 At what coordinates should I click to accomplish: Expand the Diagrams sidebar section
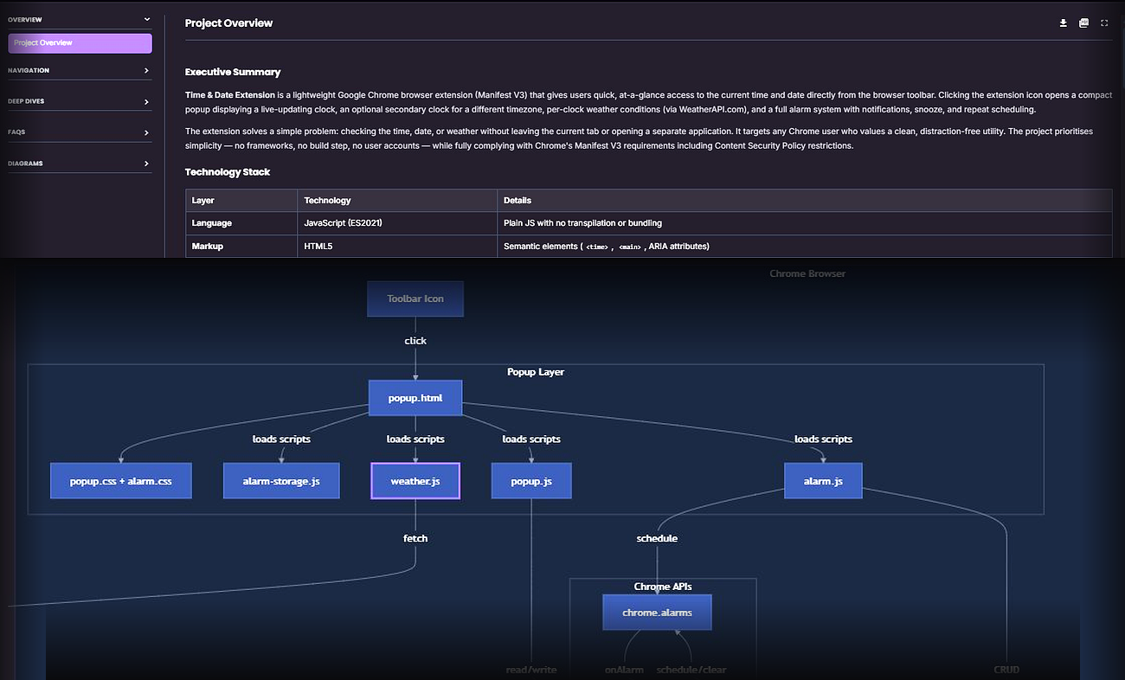[x=80, y=164]
